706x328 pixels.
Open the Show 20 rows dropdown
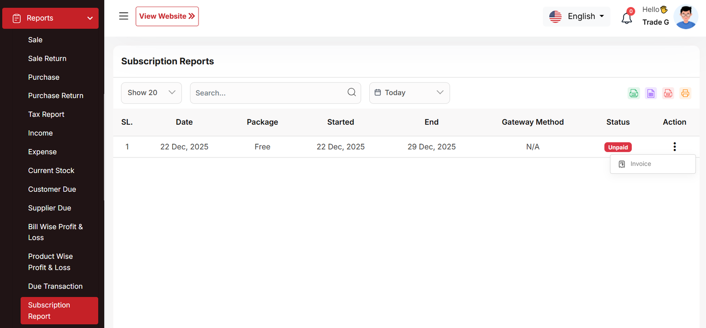click(151, 93)
